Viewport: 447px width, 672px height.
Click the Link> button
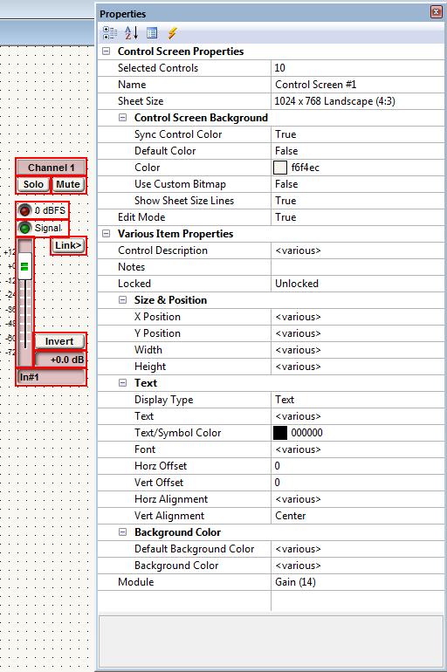[69, 245]
